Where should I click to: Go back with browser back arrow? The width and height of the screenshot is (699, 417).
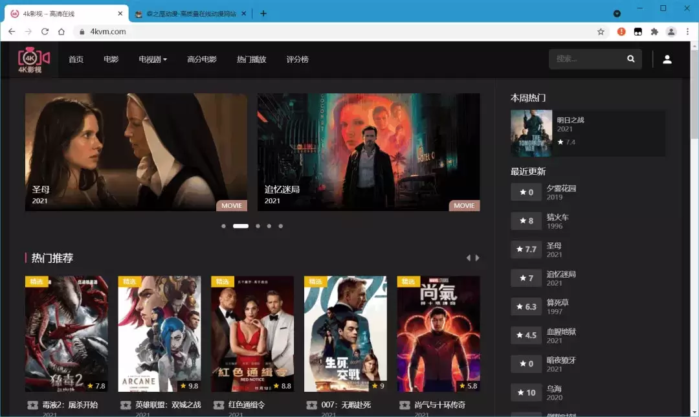click(x=12, y=32)
